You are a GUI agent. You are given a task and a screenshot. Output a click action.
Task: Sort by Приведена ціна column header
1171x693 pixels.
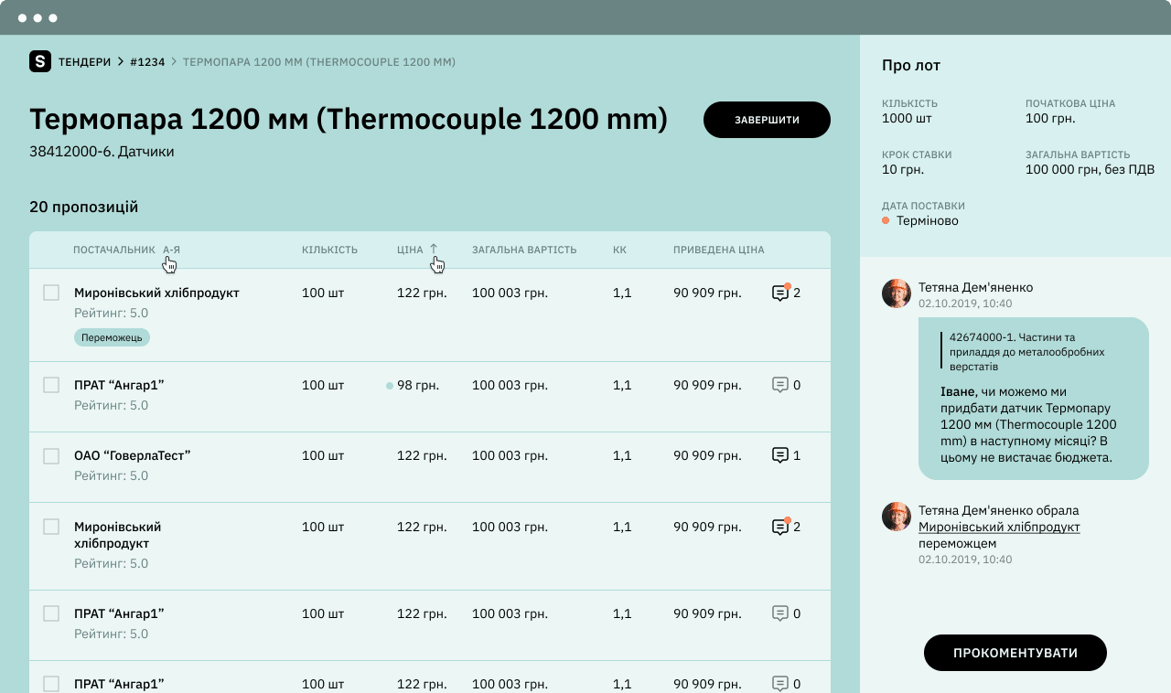click(x=719, y=250)
